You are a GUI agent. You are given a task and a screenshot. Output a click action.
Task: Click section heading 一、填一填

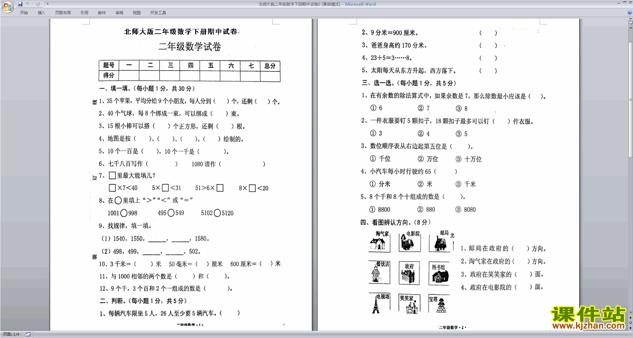point(147,88)
